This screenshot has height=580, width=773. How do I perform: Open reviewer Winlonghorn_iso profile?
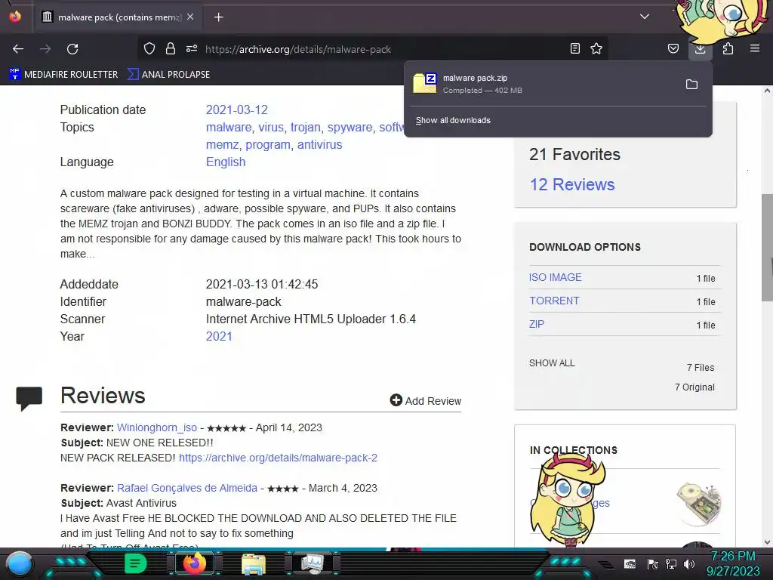(x=157, y=427)
